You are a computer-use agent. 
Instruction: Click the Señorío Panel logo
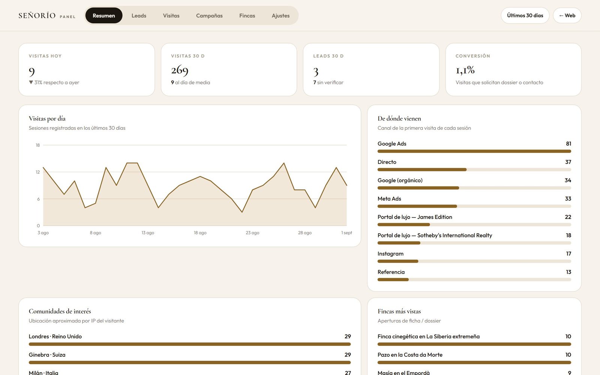47,16
